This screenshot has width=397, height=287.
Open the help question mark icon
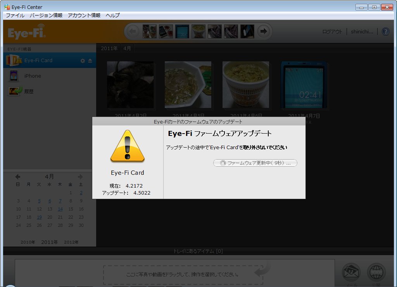click(x=385, y=32)
